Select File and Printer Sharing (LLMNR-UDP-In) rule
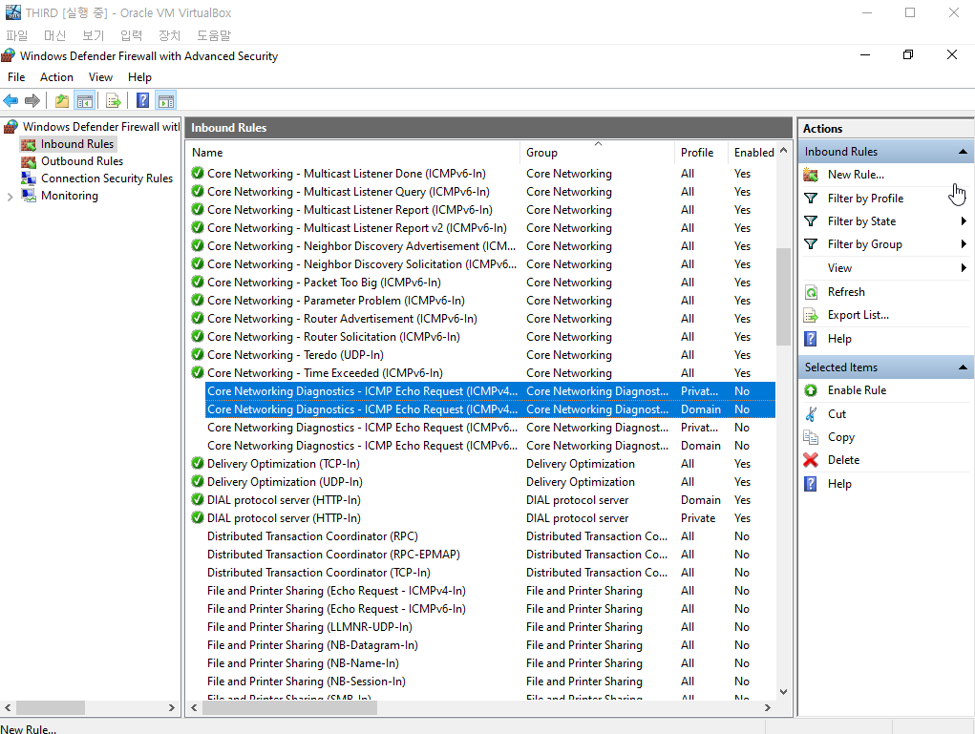This screenshot has height=734, width=975. [482, 627]
